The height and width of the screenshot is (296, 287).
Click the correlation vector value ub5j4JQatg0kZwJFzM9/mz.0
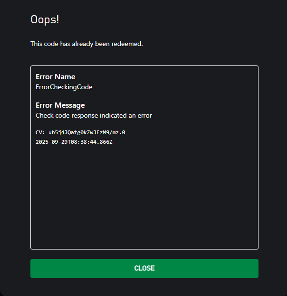pos(86,132)
